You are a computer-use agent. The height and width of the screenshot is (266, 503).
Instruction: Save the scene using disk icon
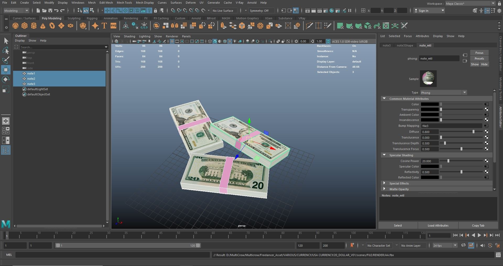point(50,10)
